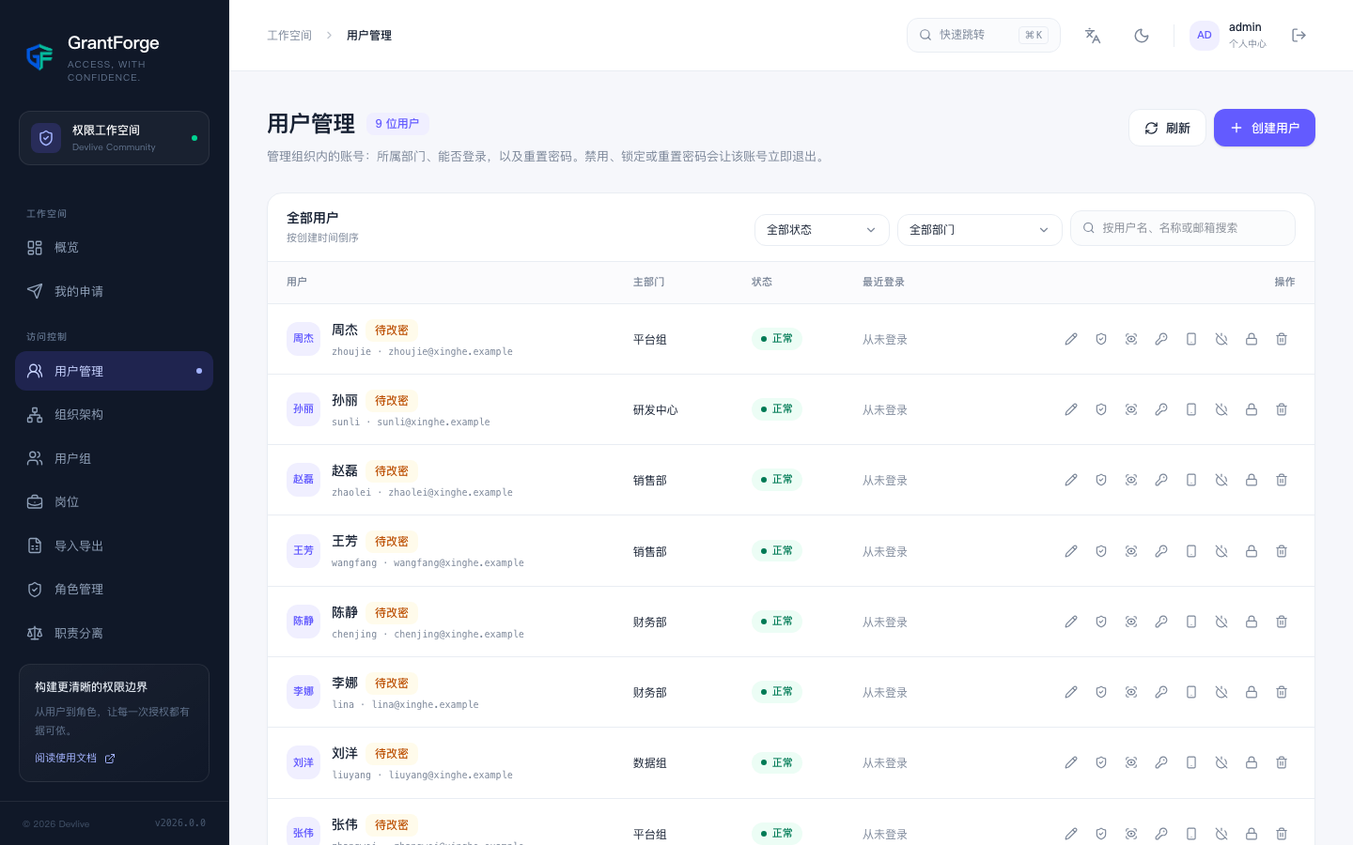The height and width of the screenshot is (845, 1353).
Task: Click the 创建用户 button
Action: 1265,128
